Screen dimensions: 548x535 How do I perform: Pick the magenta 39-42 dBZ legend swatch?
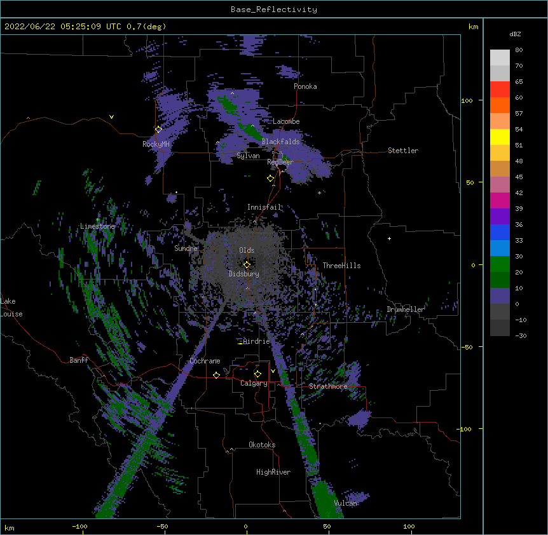(x=500, y=200)
